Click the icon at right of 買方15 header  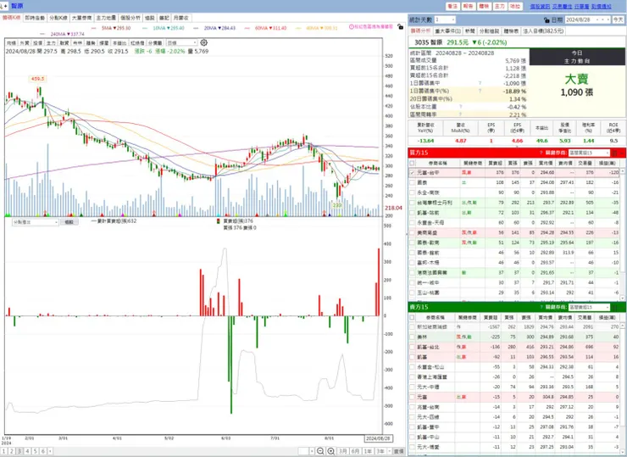615,153
